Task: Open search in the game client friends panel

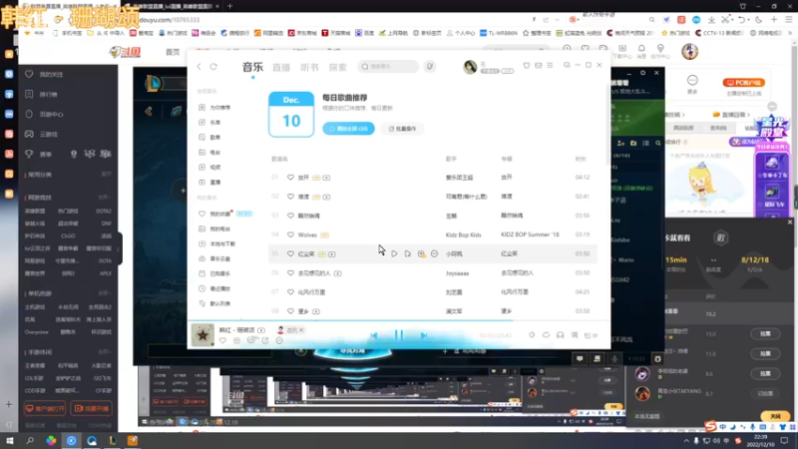Action: point(658,144)
